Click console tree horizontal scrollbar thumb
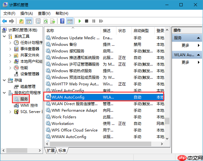The width and height of the screenshot is (203, 161). 17,151
